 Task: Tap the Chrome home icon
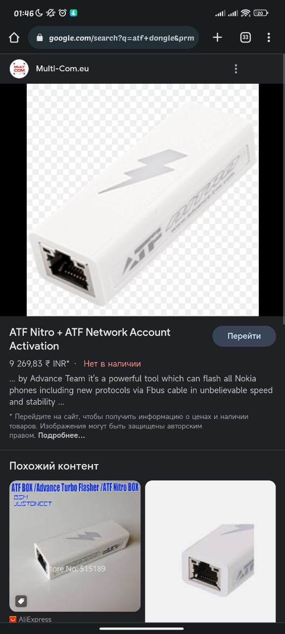click(x=14, y=38)
